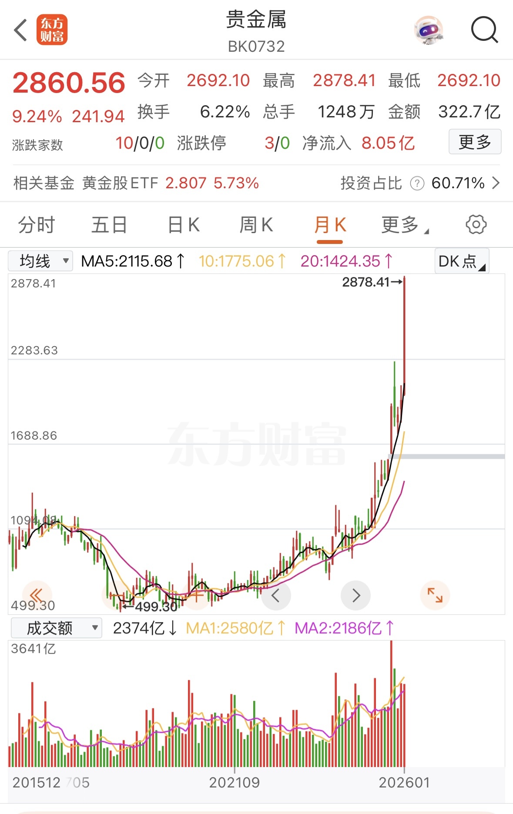The image size is (513, 814).
Task: Move chart right with arrow button
Action: click(355, 595)
